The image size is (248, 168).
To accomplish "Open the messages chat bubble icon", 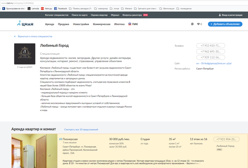I will pyautogui.click(x=192, y=24).
